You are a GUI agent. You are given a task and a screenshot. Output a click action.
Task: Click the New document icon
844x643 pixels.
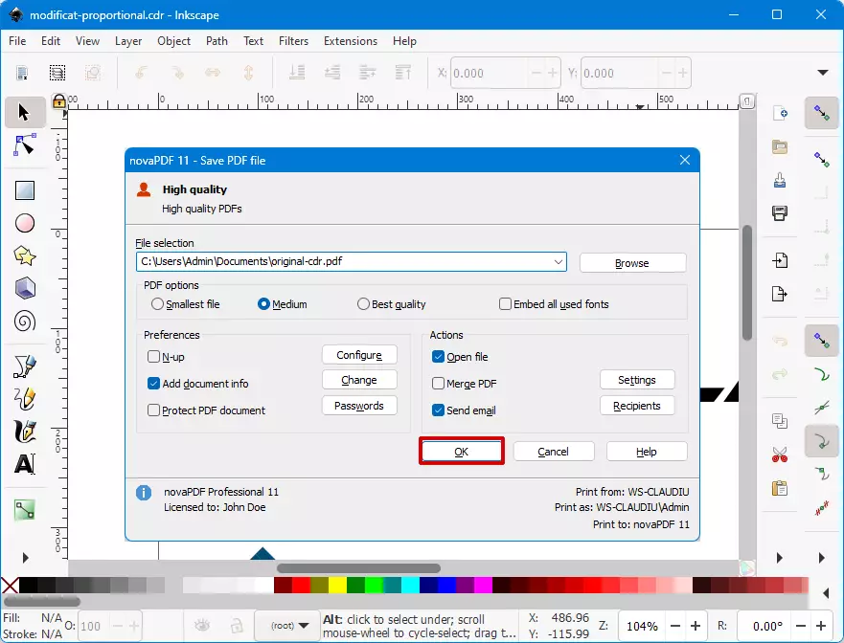coord(780,114)
